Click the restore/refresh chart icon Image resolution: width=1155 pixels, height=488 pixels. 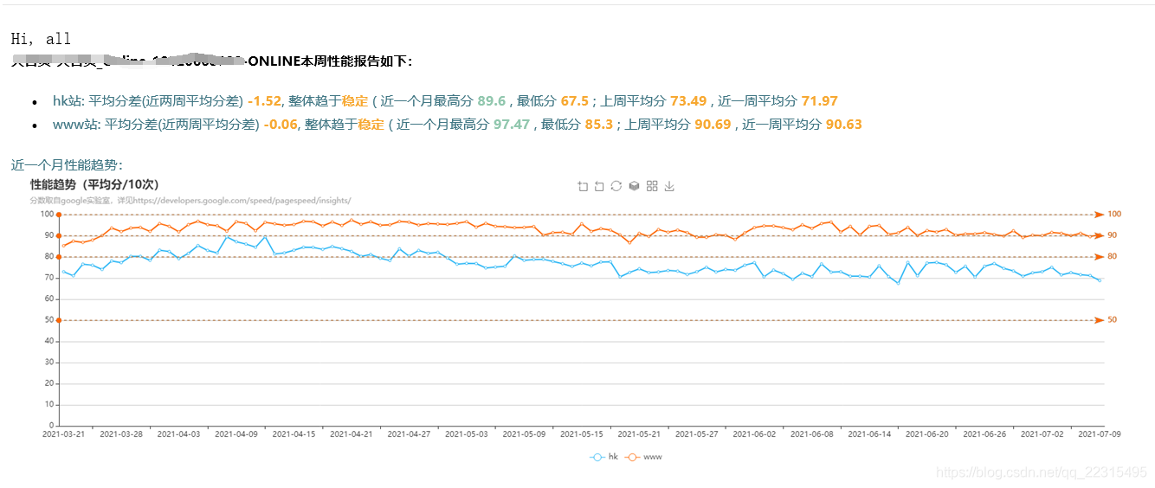point(616,186)
